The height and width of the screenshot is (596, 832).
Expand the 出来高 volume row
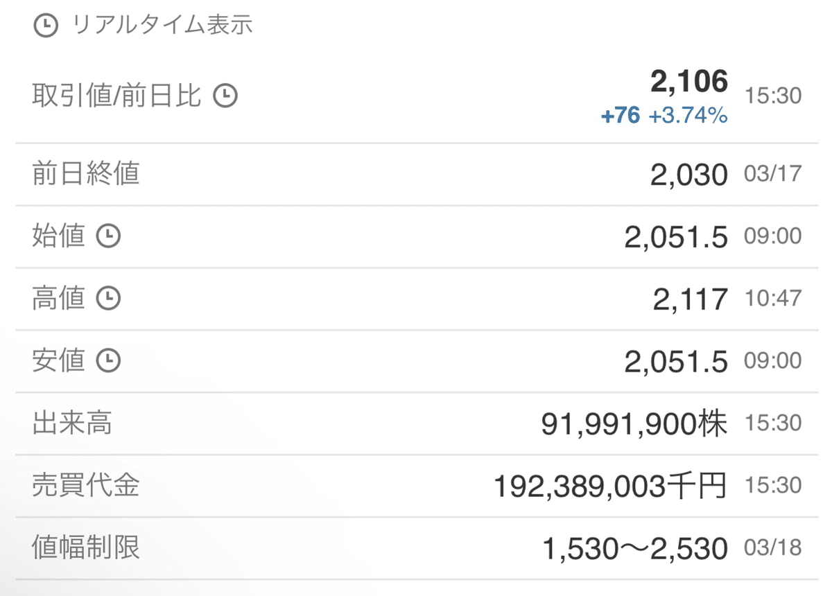point(71,423)
